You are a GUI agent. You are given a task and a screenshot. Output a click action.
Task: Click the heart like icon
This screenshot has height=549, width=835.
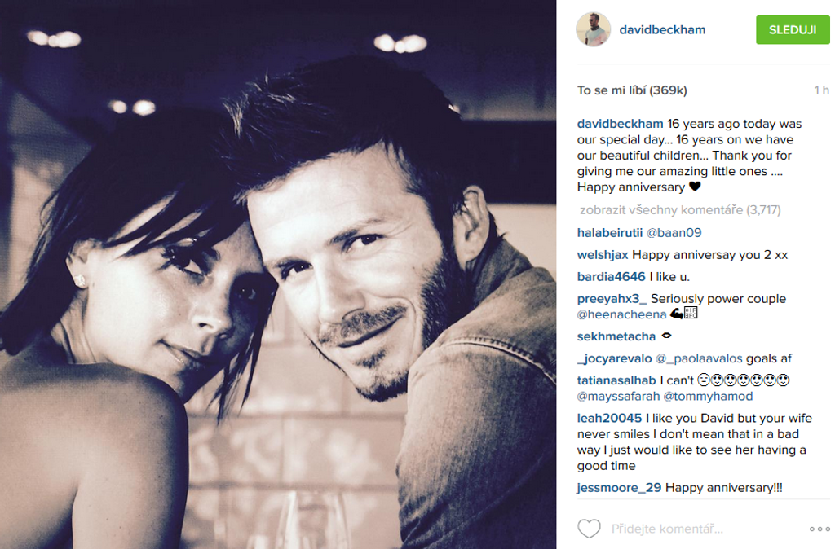coord(589,529)
